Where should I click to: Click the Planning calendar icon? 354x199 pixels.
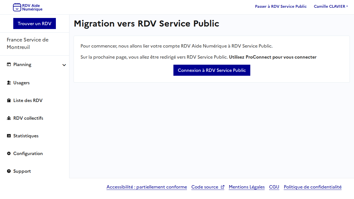coord(9,64)
